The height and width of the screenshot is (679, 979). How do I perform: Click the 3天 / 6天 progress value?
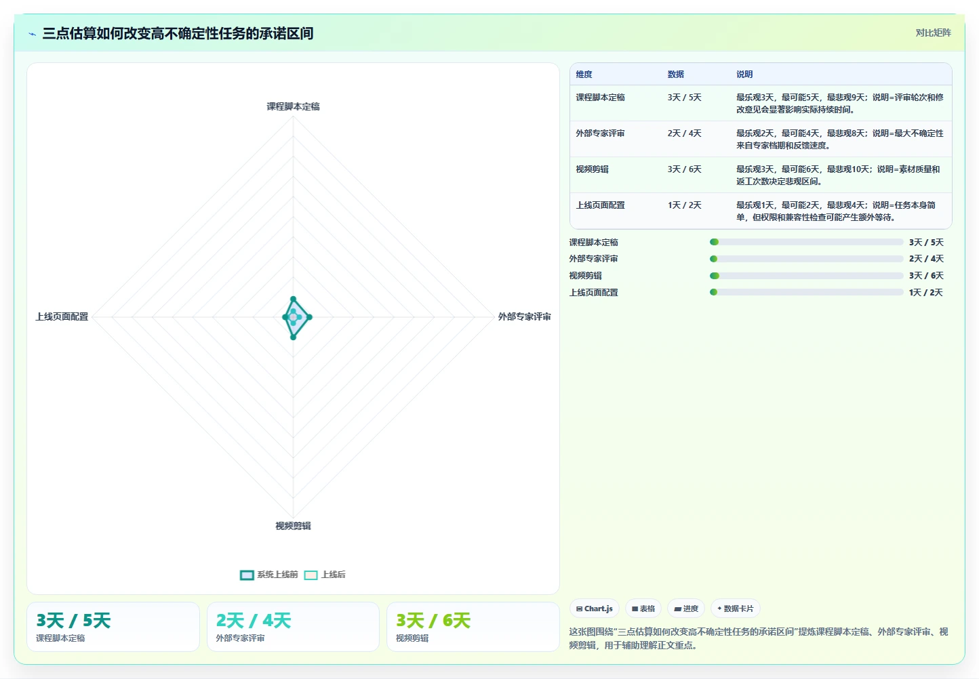[926, 276]
